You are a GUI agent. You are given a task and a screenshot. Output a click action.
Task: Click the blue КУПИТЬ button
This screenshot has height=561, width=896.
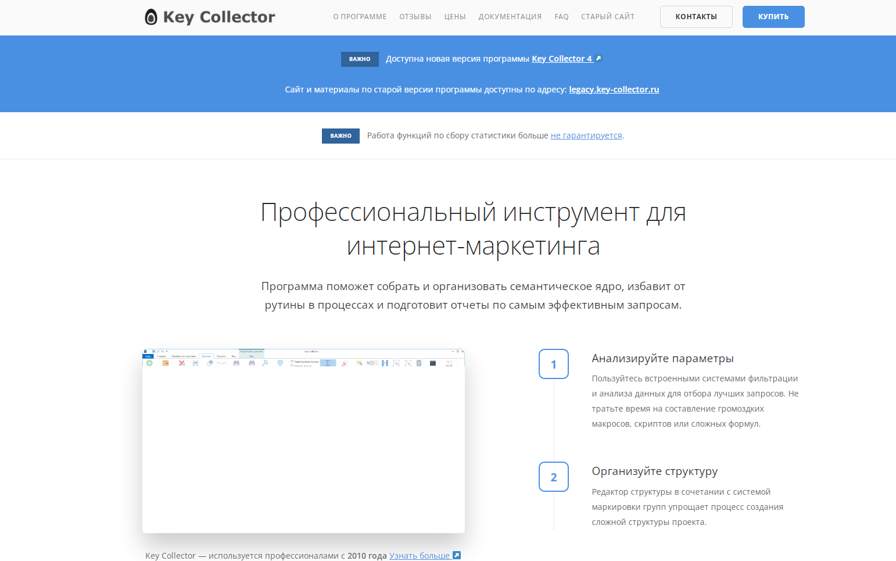pyautogui.click(x=773, y=17)
